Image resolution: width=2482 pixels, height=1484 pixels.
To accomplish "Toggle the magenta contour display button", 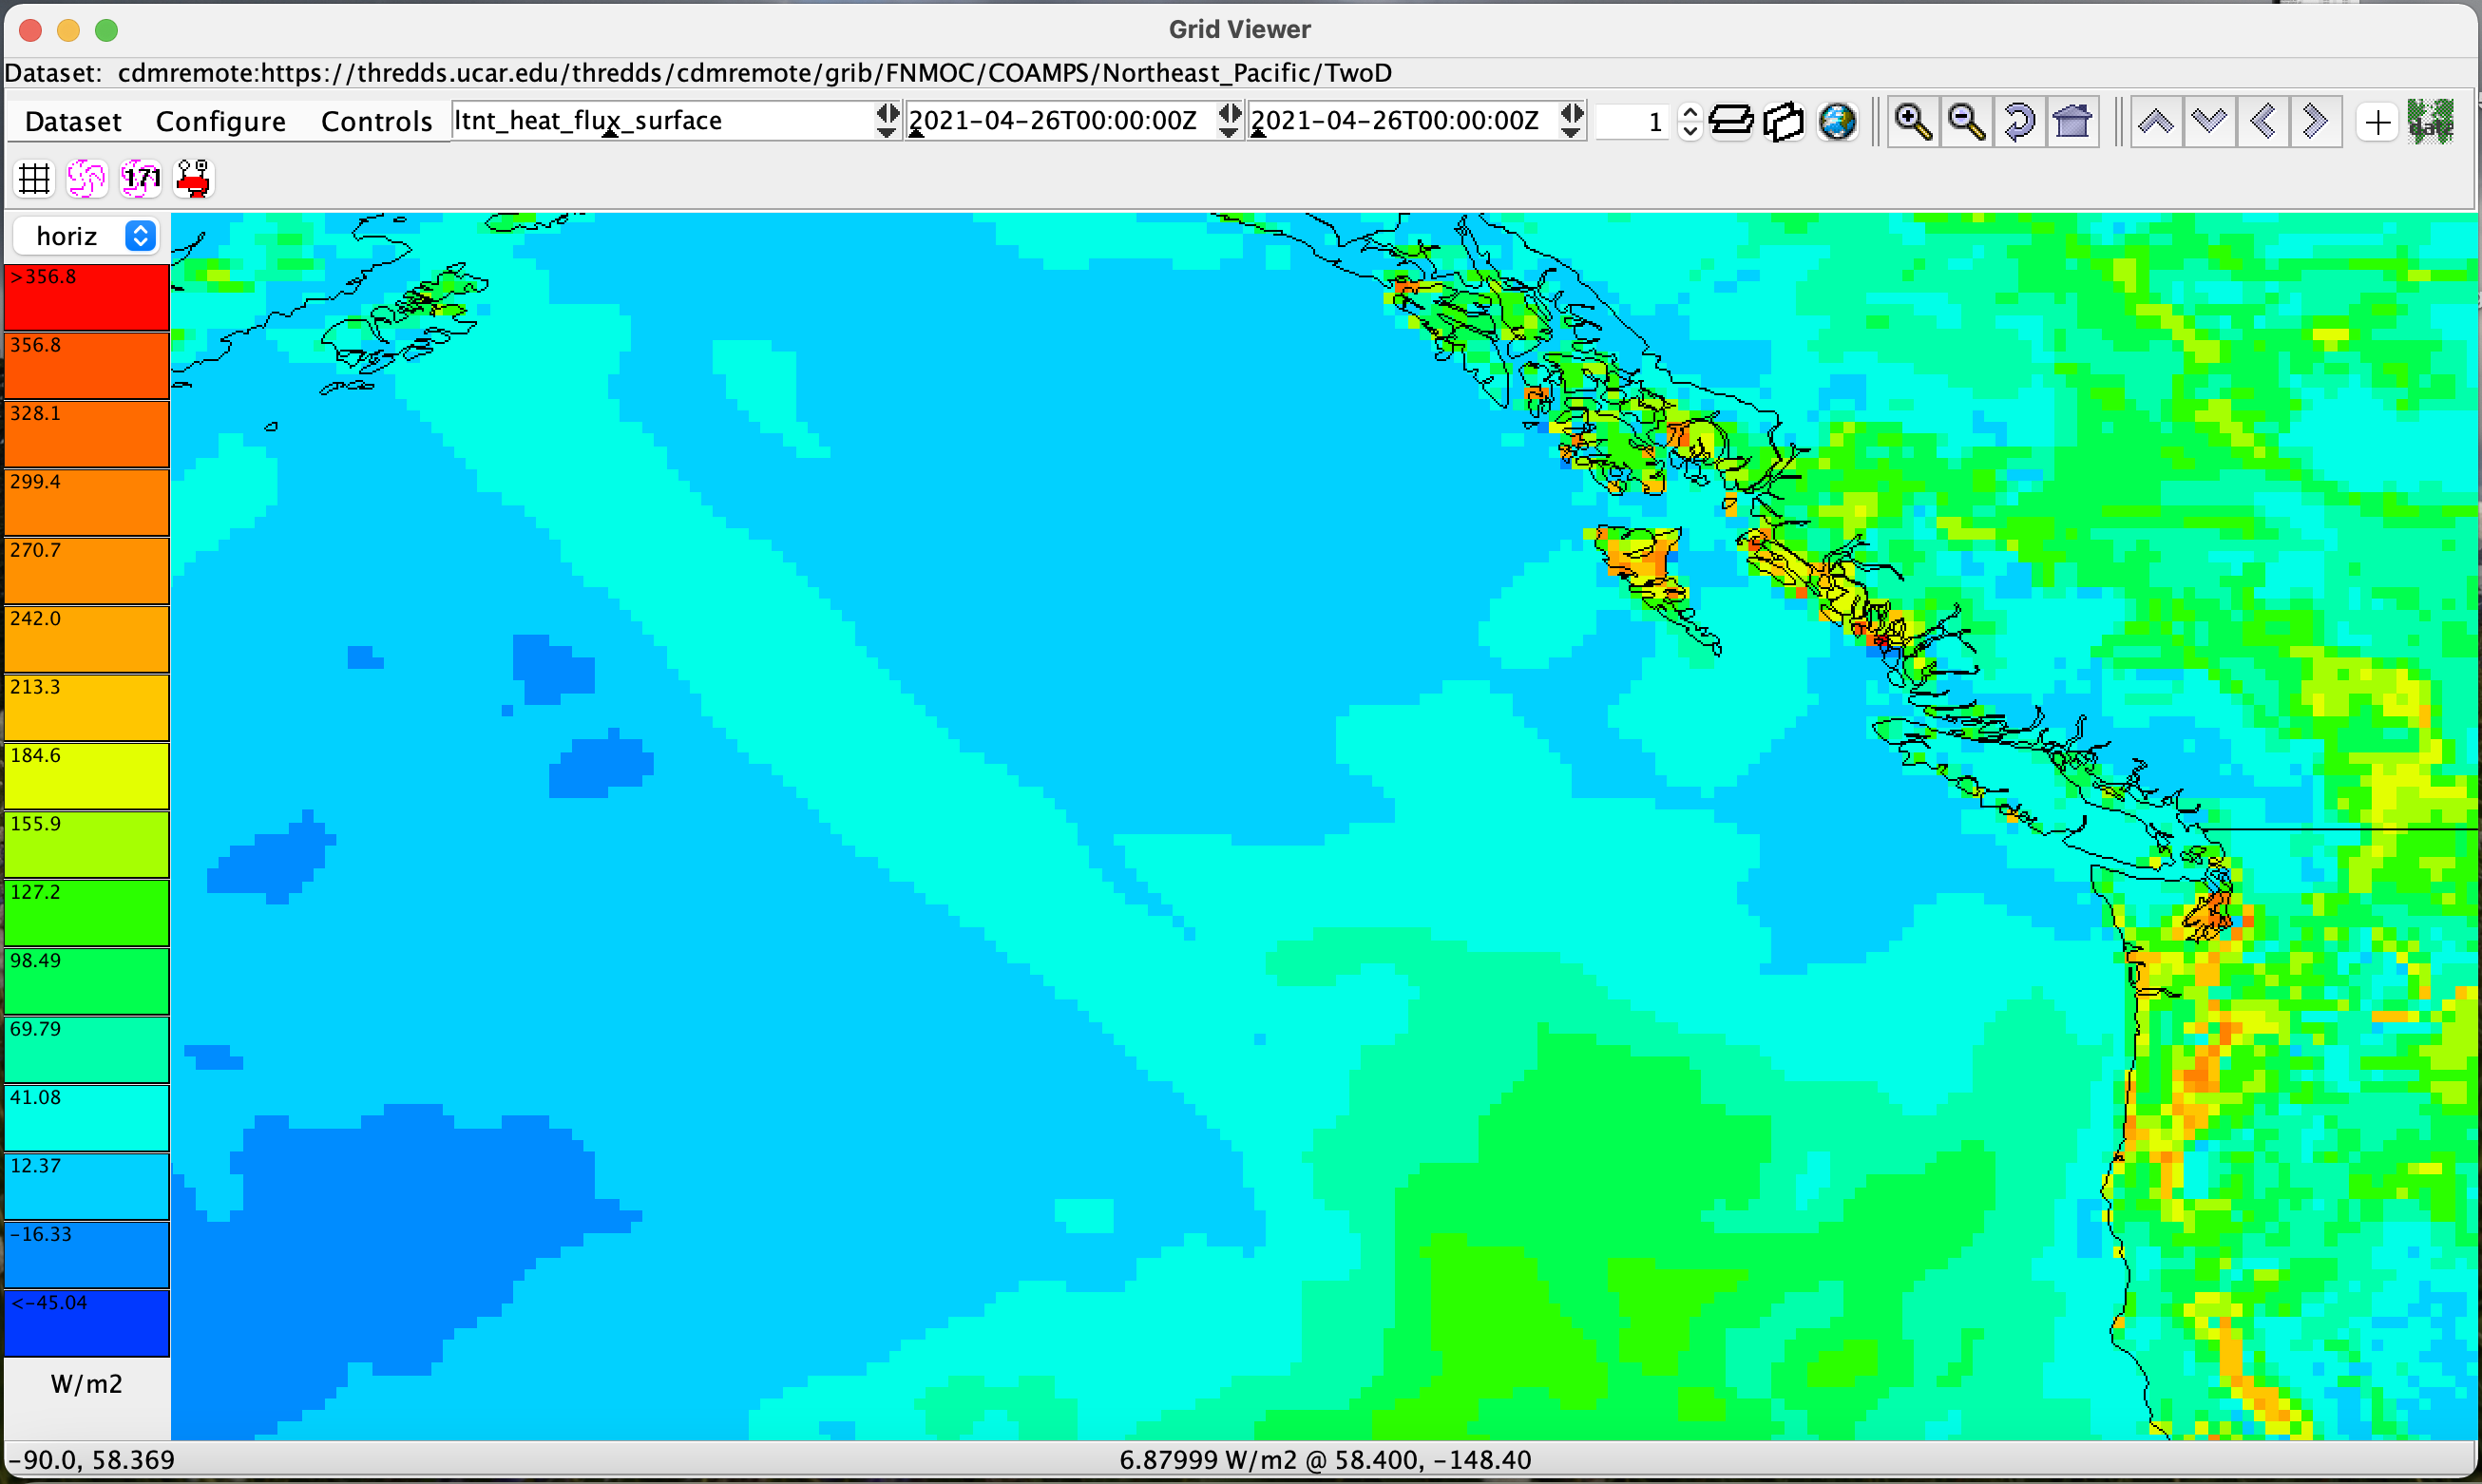I will [87, 179].
